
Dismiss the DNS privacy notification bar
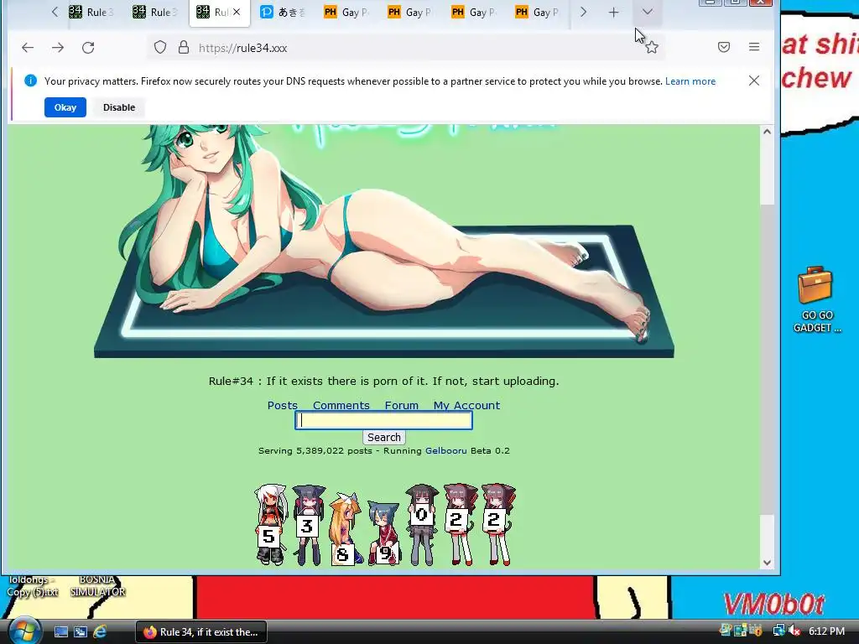coord(754,81)
